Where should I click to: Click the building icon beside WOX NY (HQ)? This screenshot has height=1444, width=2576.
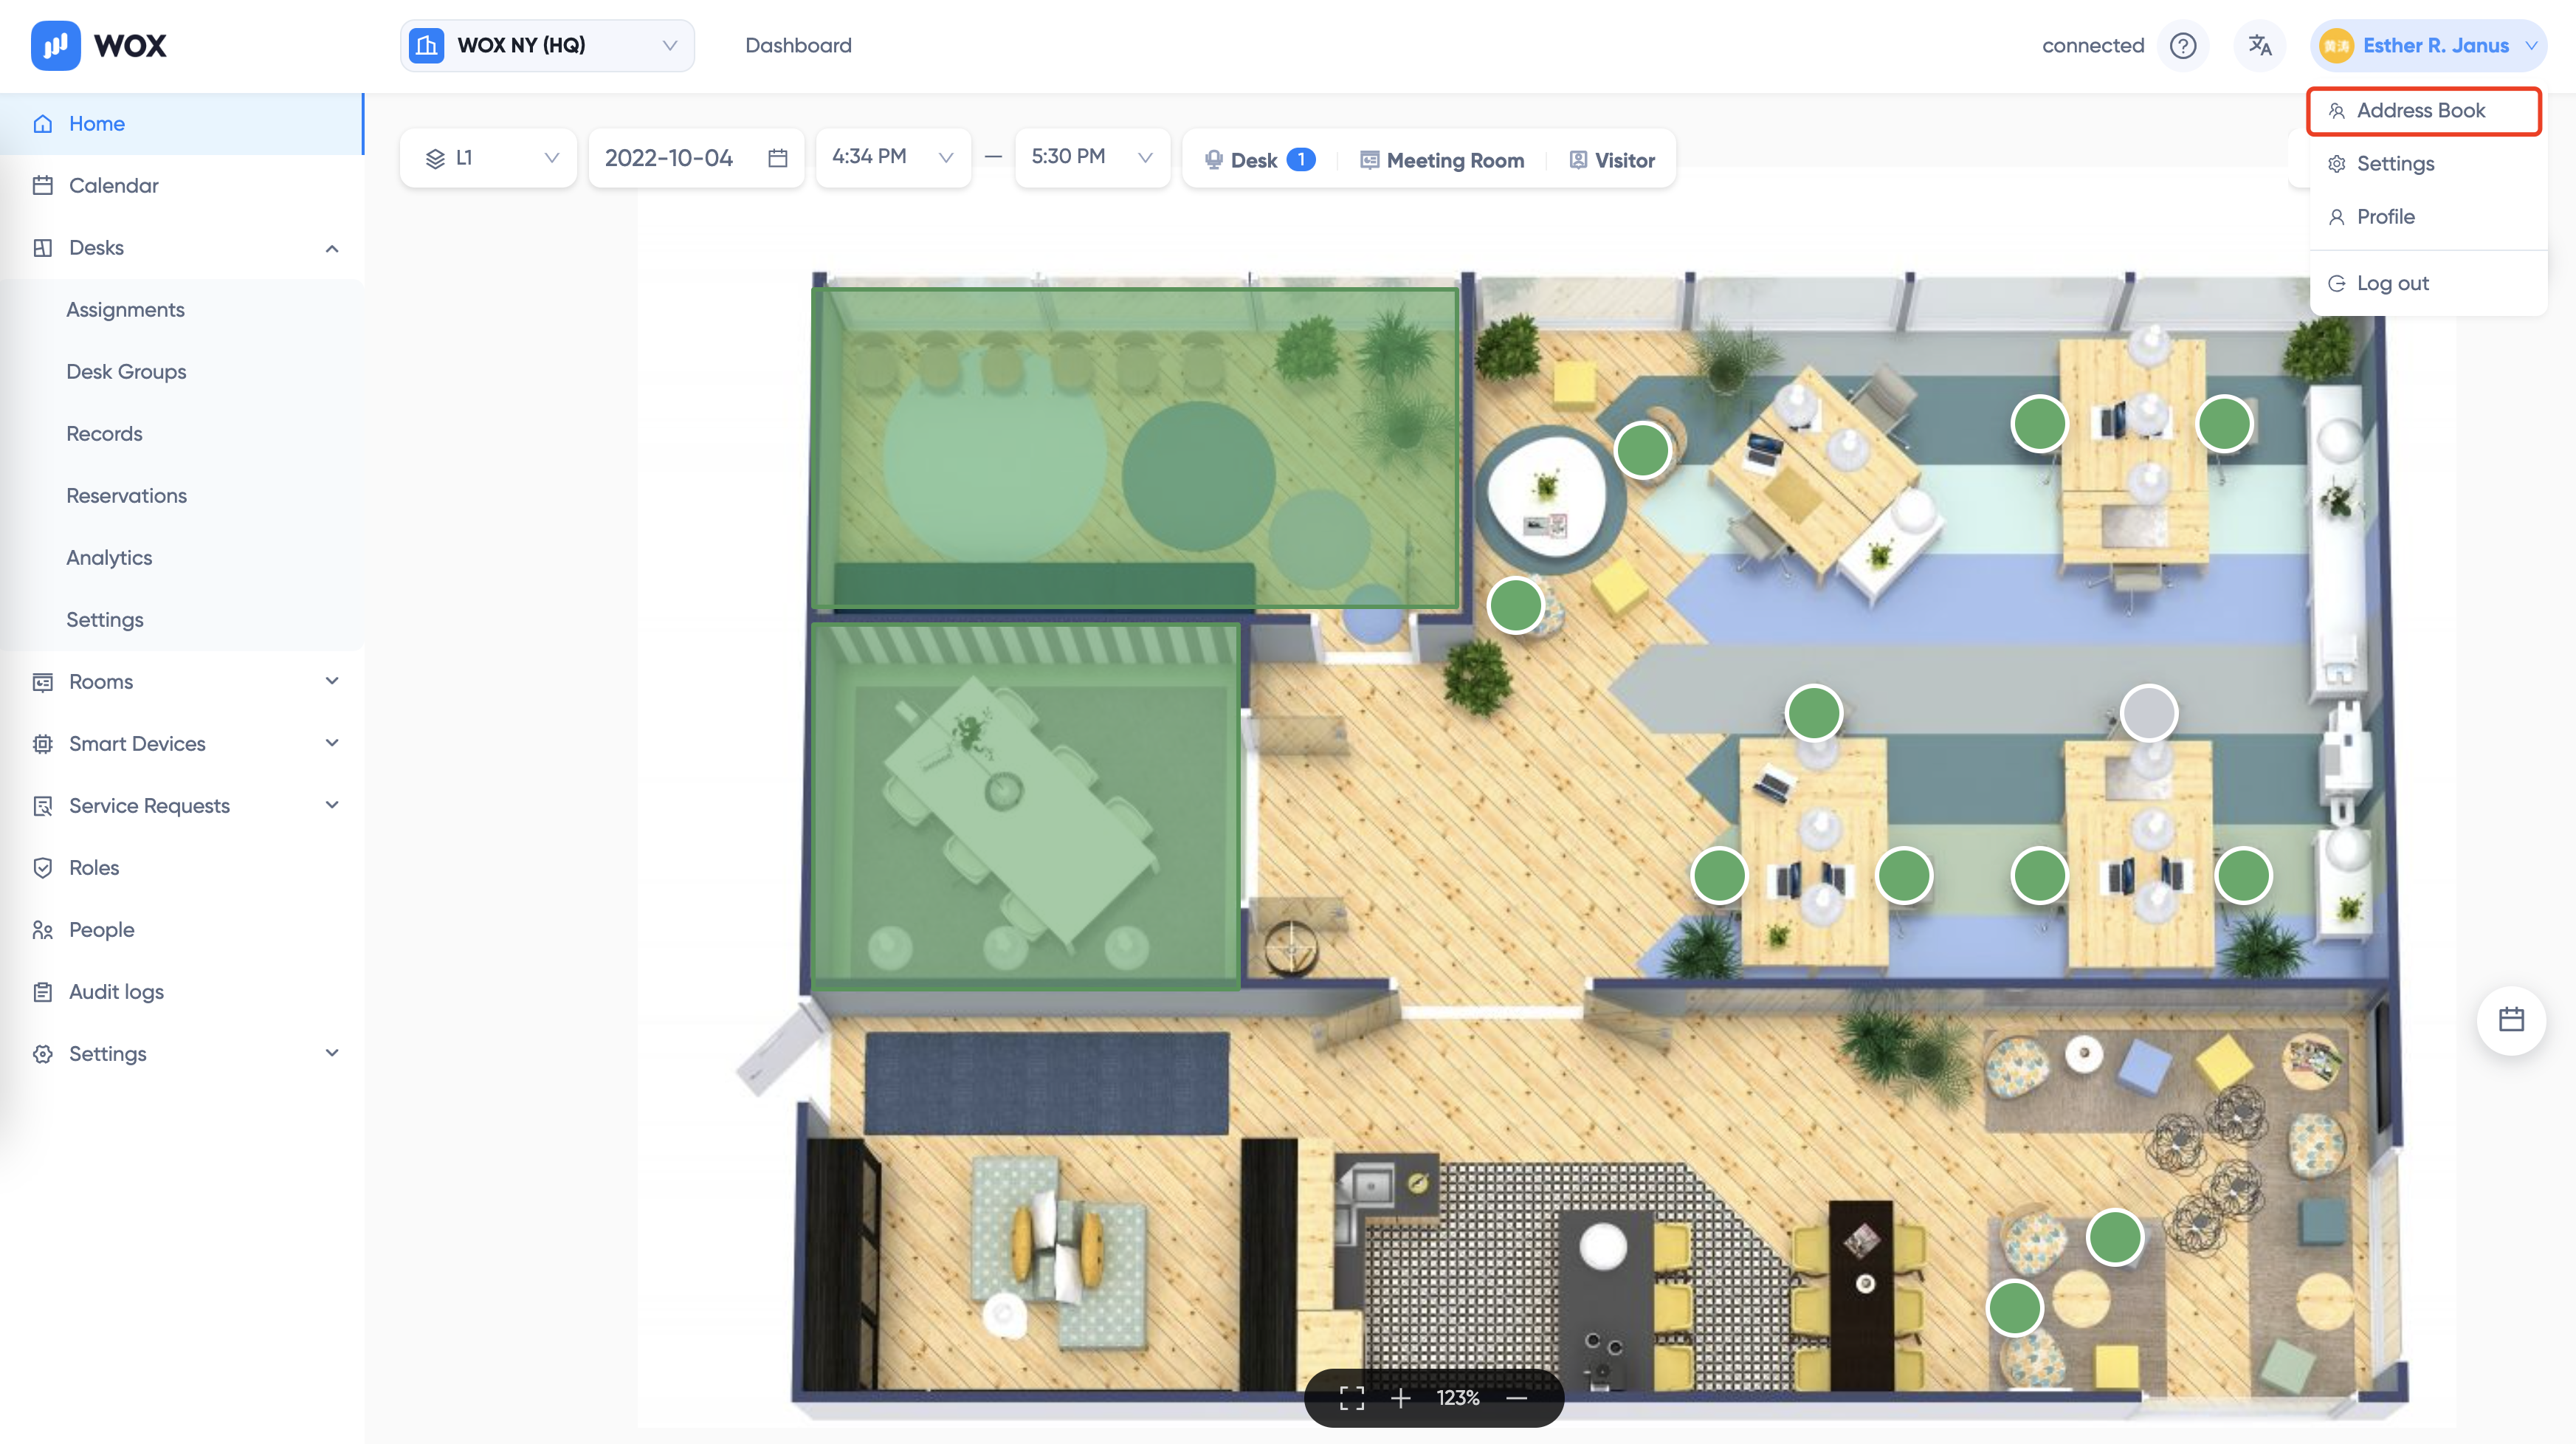point(427,46)
